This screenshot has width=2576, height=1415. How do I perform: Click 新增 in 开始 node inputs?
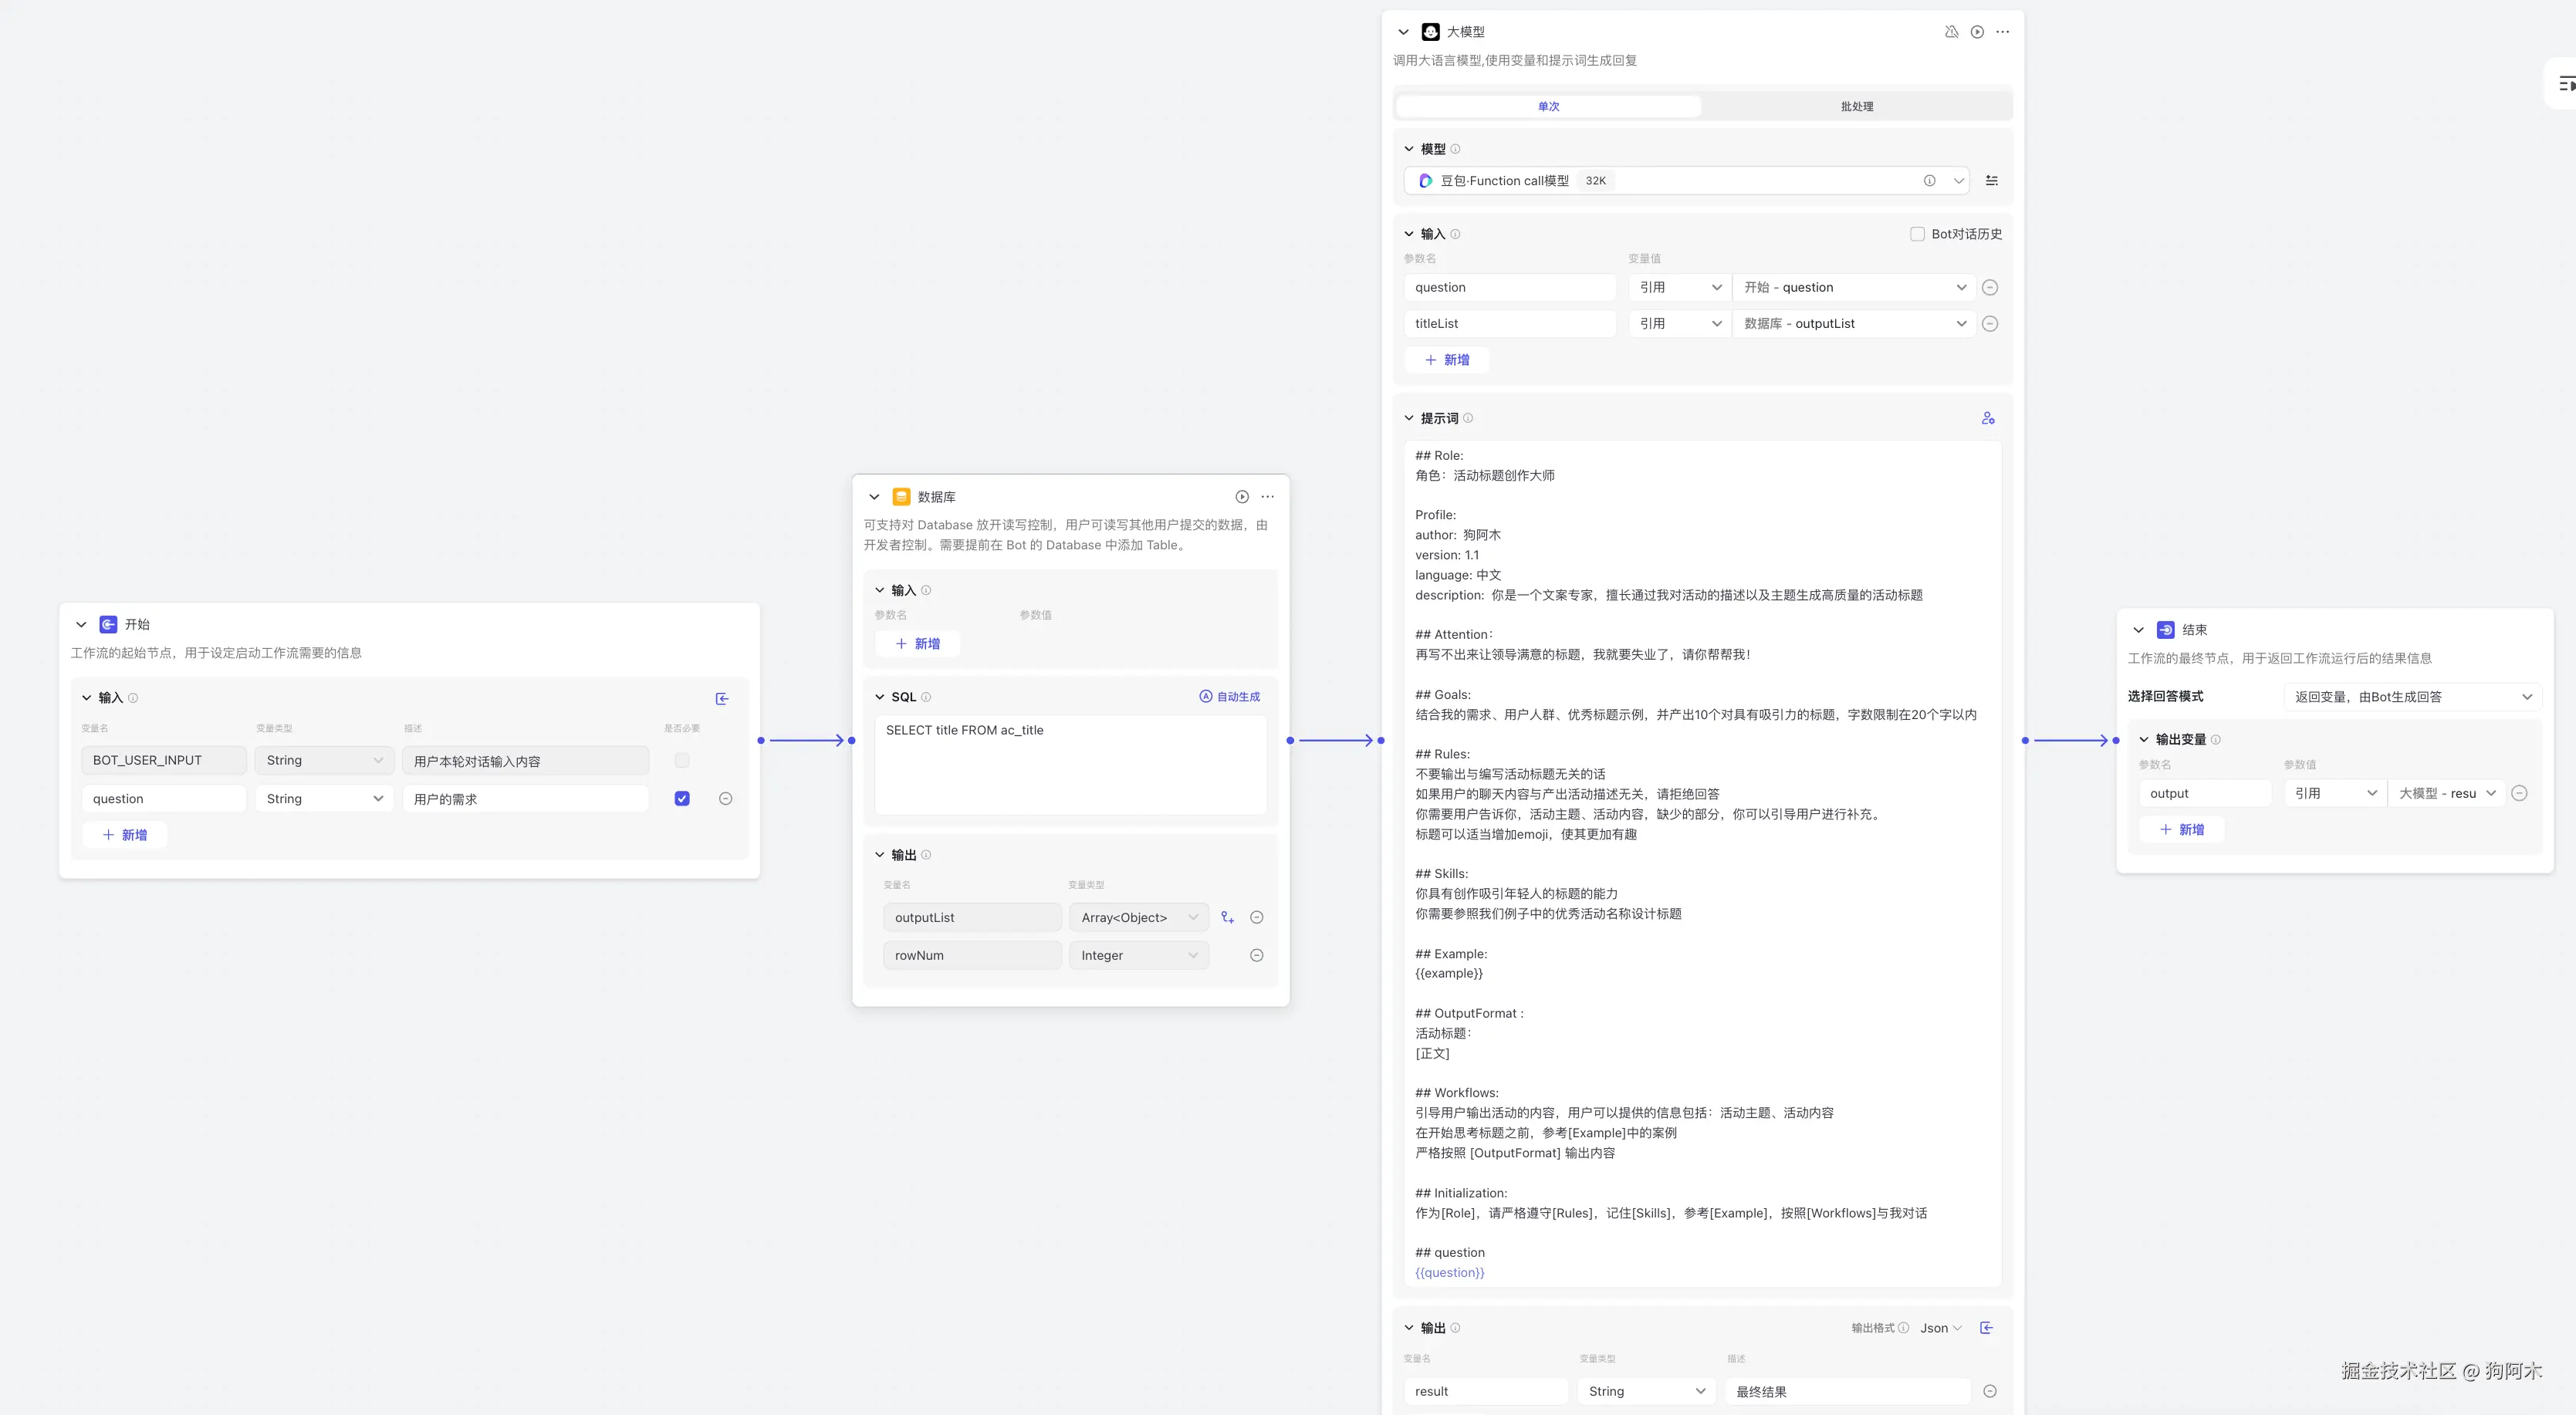(x=125, y=835)
